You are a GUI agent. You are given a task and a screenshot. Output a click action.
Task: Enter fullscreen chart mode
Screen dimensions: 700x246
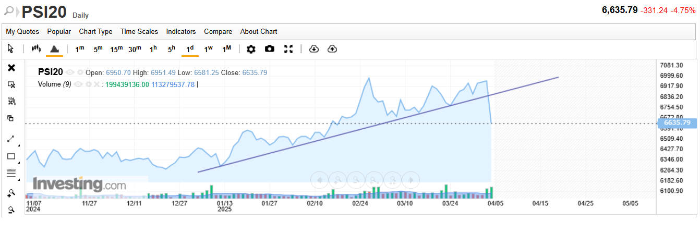[288, 48]
